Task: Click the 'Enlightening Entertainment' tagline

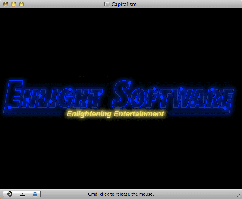Action: tap(115, 114)
